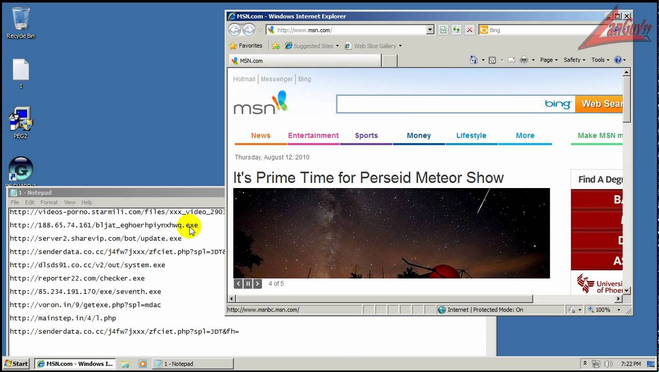Viewport: 659px width, 372px height.
Task: Open the Safety menu dropdown
Action: (574, 60)
